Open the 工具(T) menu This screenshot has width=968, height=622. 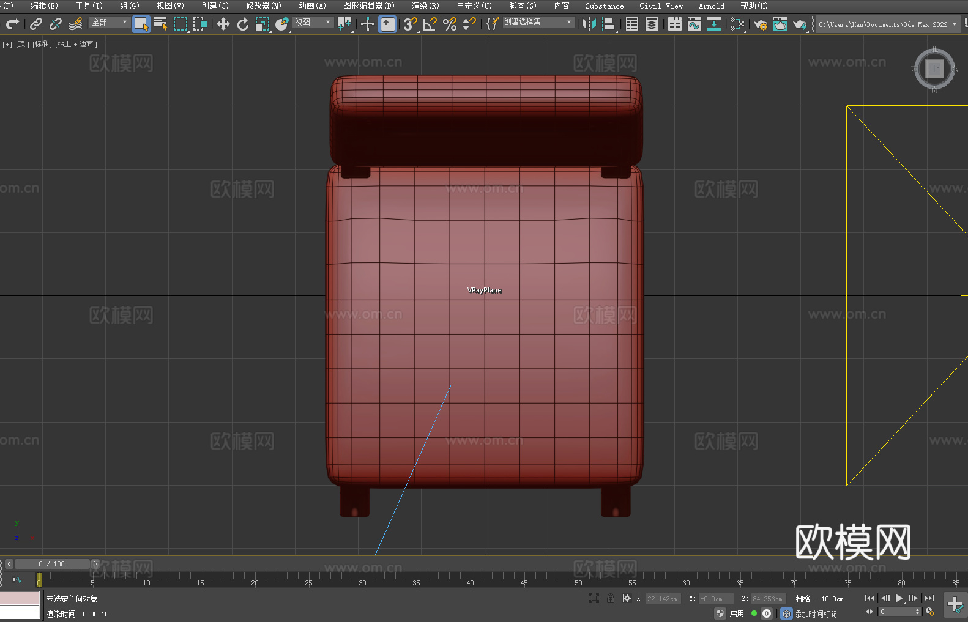tap(89, 6)
